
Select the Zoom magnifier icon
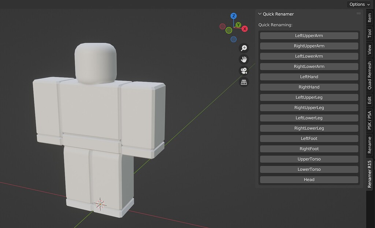[244, 48]
